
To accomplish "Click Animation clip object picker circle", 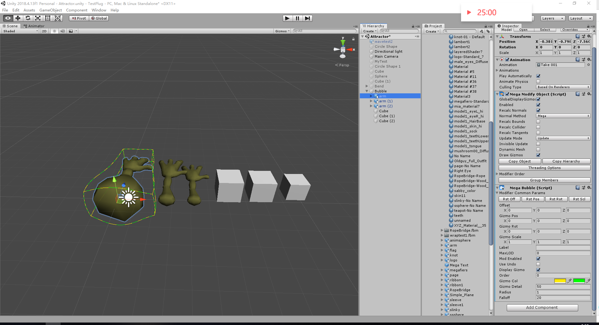I will pyautogui.click(x=588, y=65).
